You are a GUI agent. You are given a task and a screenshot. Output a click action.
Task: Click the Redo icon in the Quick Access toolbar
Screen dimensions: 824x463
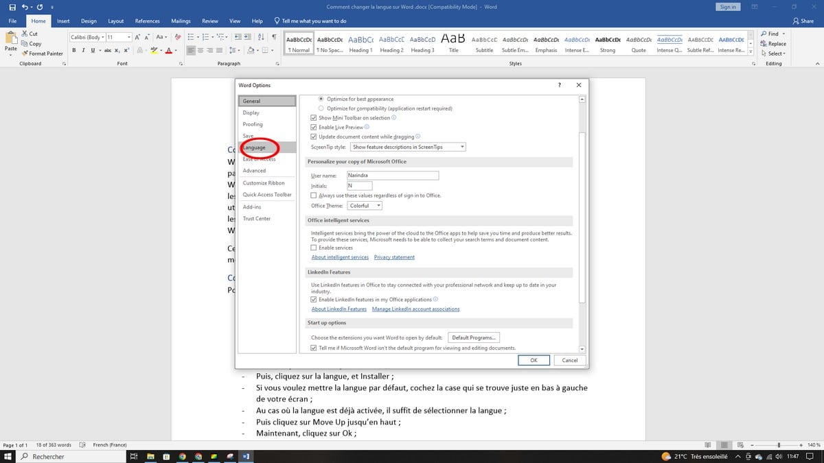click(40, 7)
